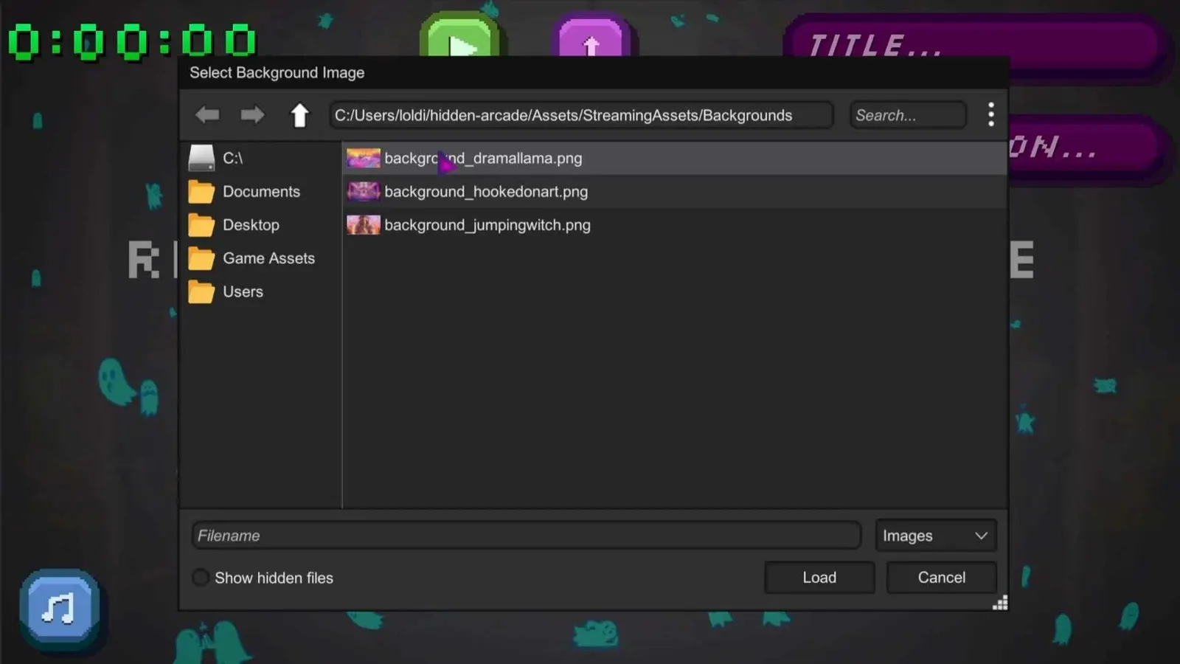Select background_dramallama.png file
This screenshot has height=664, width=1180.
point(675,158)
